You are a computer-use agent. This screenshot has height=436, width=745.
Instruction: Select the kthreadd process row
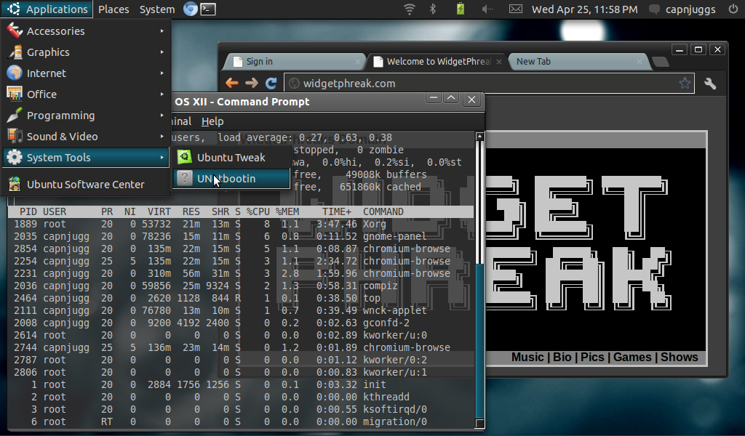point(242,397)
